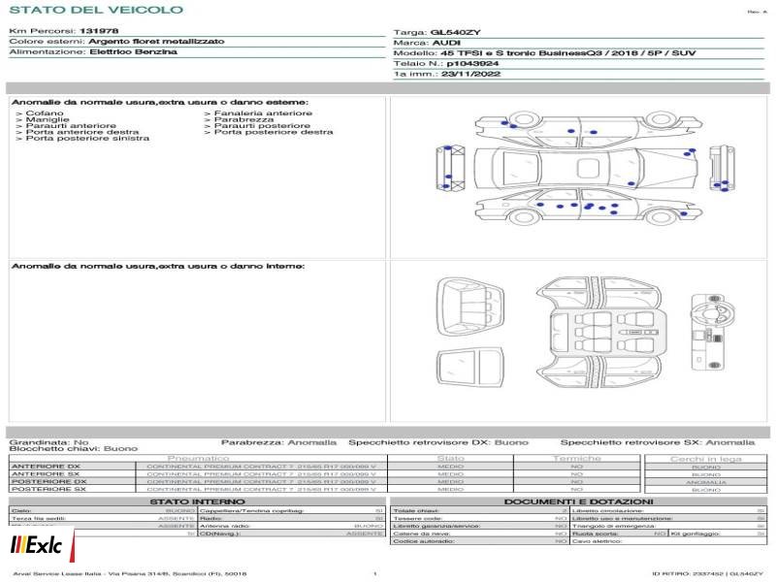Click the Ruota scorta row label

coord(596,533)
